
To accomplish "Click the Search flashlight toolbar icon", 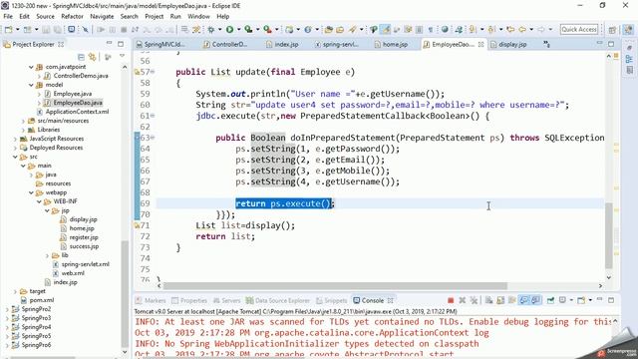I will 352,29.
